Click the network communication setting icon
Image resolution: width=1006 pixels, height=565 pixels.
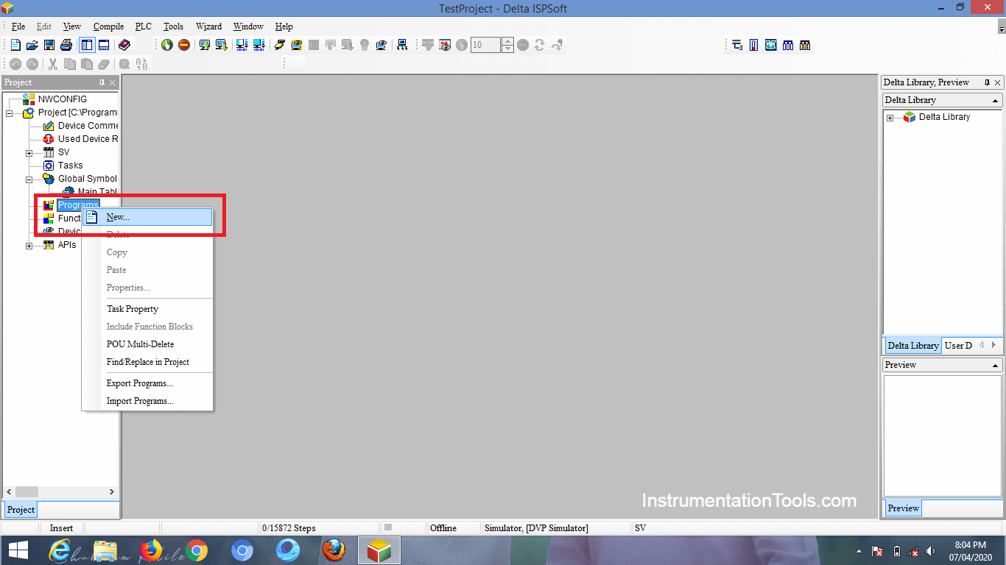pos(402,45)
